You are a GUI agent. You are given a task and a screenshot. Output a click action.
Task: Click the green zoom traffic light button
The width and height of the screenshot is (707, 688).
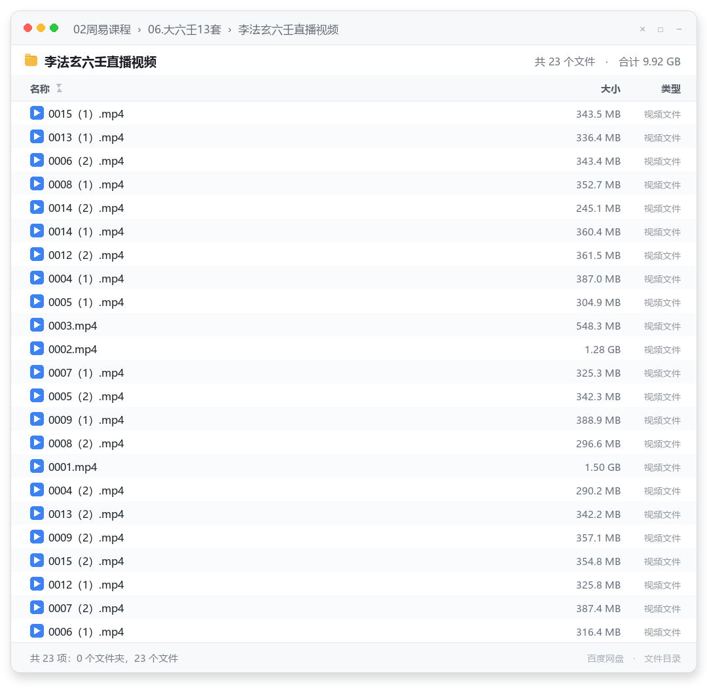54,28
